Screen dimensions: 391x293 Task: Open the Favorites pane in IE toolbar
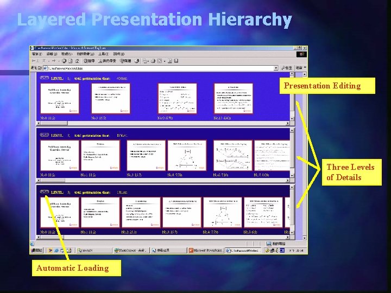click(107, 61)
